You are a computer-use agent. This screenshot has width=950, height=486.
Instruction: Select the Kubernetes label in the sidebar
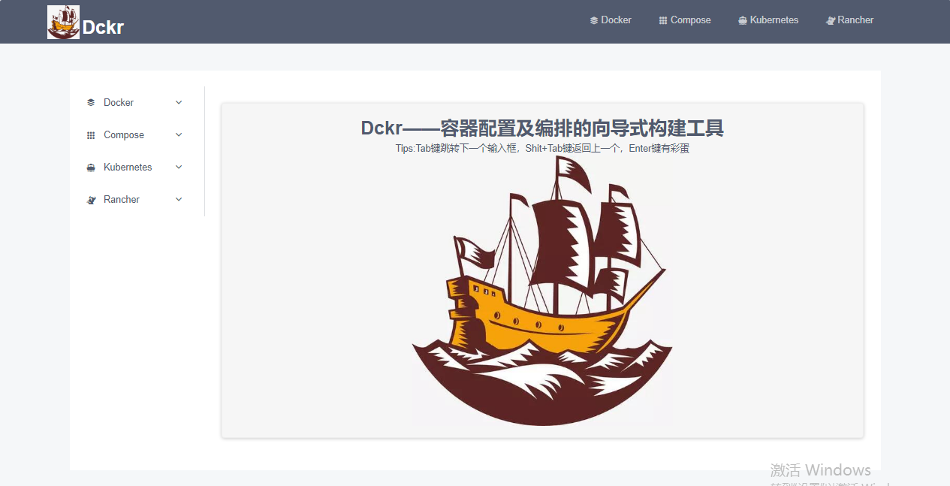click(128, 168)
